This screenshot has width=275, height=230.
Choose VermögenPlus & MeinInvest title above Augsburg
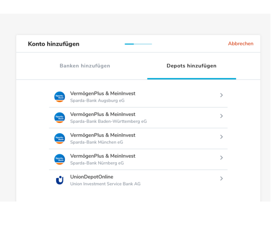click(x=103, y=93)
